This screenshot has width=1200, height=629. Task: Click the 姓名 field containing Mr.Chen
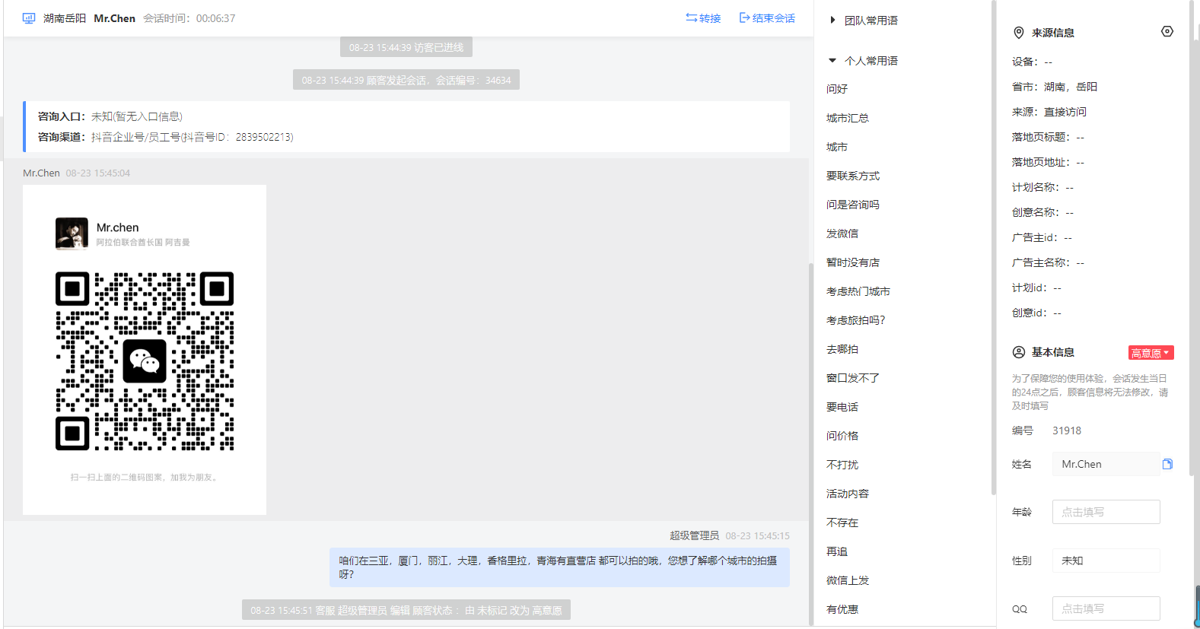point(1106,464)
